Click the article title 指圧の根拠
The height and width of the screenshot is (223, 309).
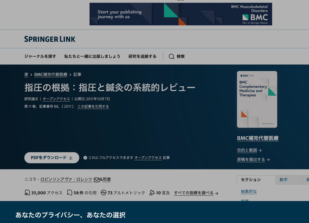tap(110, 87)
